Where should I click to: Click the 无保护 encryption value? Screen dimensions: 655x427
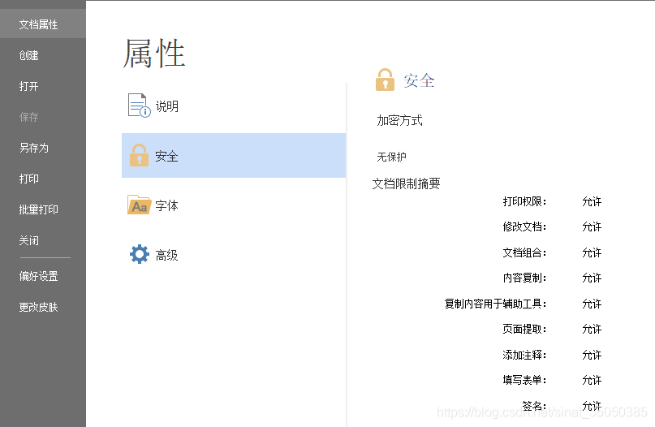point(391,157)
